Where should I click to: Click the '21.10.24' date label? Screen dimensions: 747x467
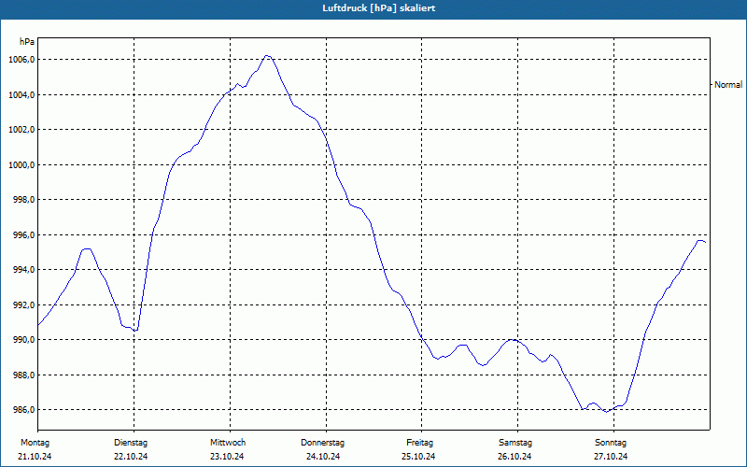pyautogui.click(x=35, y=457)
